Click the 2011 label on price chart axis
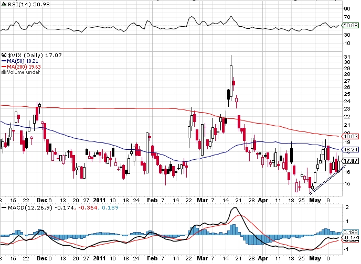 99,200
